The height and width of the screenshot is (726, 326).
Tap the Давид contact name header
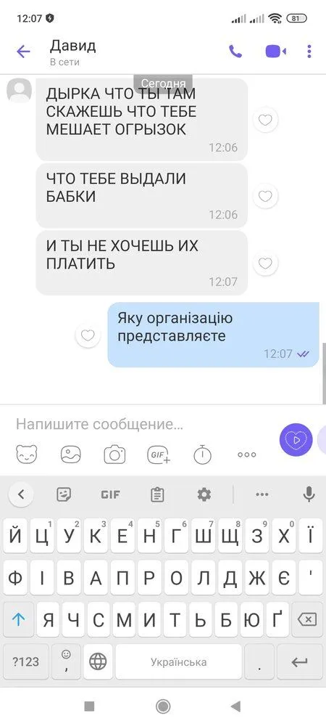[x=73, y=46]
